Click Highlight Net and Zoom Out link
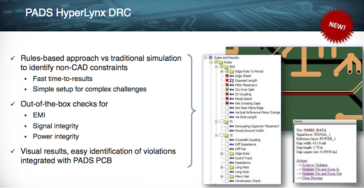This screenshot has height=188, width=364. click(x=322, y=173)
